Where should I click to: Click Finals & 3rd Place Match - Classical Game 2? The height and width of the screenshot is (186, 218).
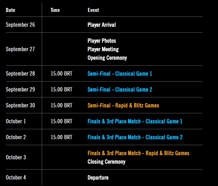click(x=135, y=137)
